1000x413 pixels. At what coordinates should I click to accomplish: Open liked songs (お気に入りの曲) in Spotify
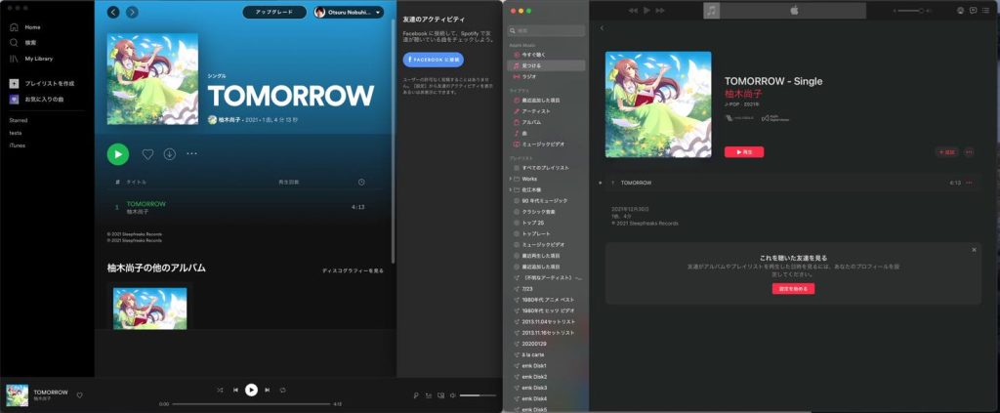pyautogui.click(x=37, y=100)
